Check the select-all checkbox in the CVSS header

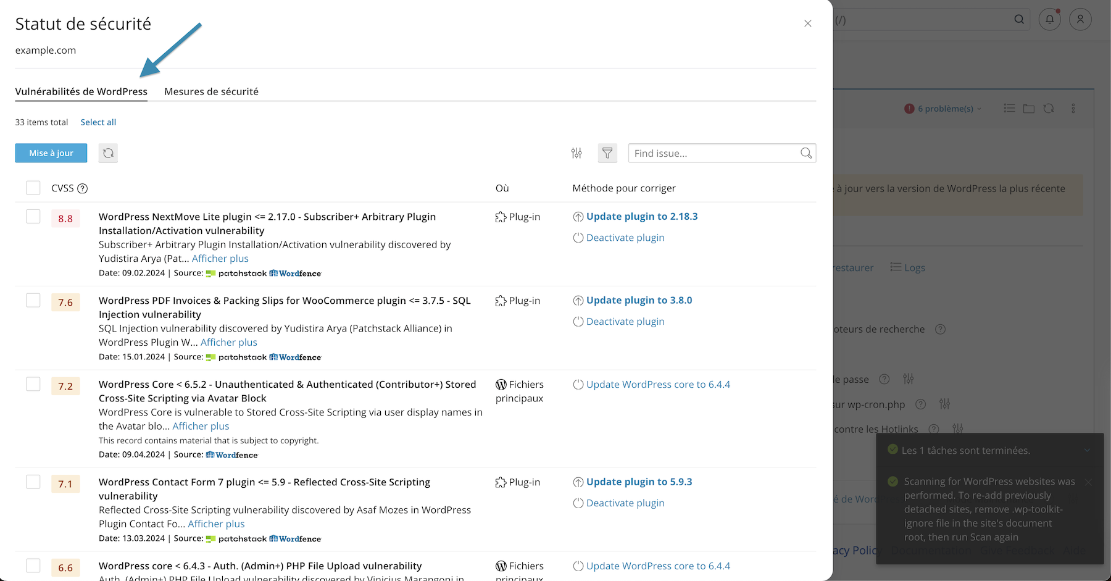pos(33,188)
